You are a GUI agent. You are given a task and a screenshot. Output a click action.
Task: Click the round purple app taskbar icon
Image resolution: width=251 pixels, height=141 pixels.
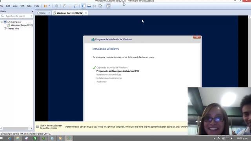[x=26, y=138]
